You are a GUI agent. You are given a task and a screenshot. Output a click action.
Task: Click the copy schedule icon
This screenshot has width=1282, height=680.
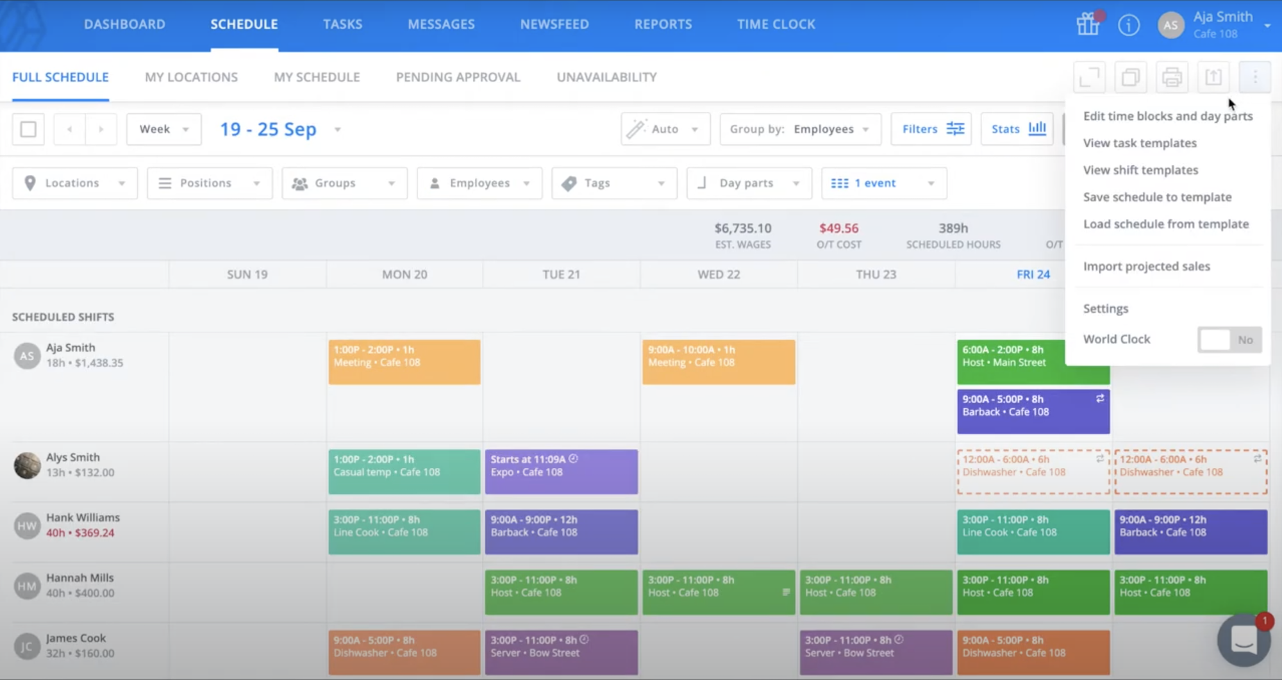[x=1131, y=78]
